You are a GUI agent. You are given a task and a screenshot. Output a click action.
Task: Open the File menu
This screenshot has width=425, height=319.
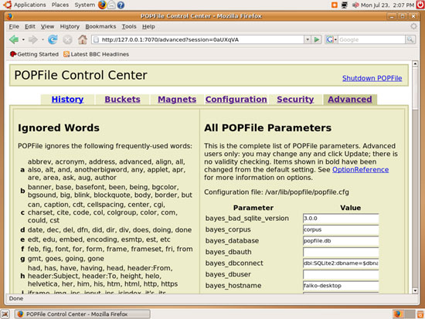(x=14, y=26)
